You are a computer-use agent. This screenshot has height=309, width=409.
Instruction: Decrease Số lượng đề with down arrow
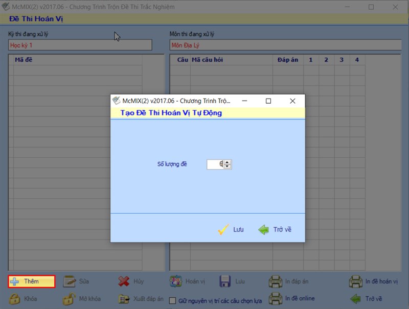[x=227, y=166]
